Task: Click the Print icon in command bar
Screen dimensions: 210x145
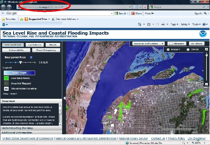Action: [x=163, y=24]
